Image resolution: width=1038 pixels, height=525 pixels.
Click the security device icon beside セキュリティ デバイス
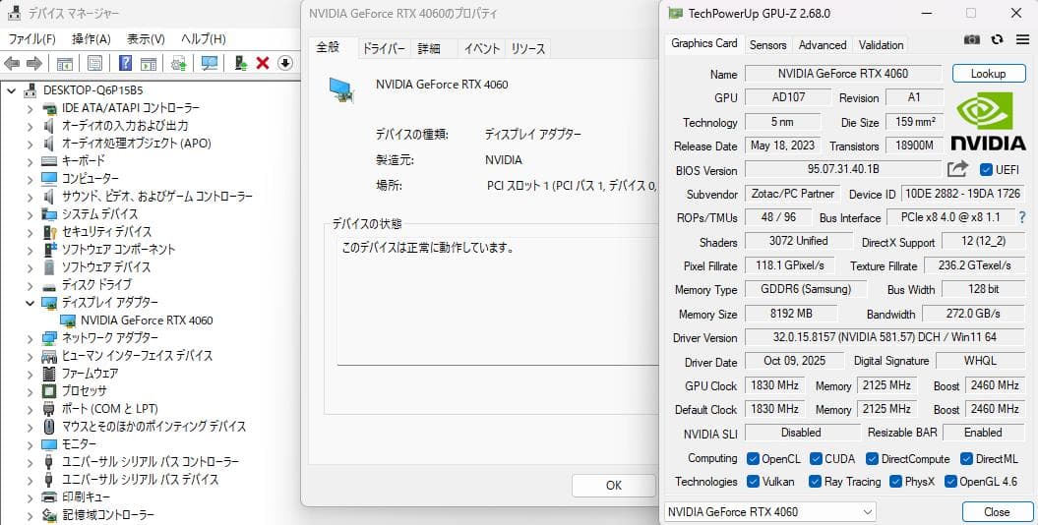(x=49, y=232)
